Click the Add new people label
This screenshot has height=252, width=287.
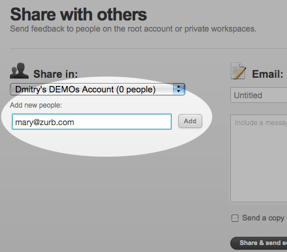click(x=36, y=105)
